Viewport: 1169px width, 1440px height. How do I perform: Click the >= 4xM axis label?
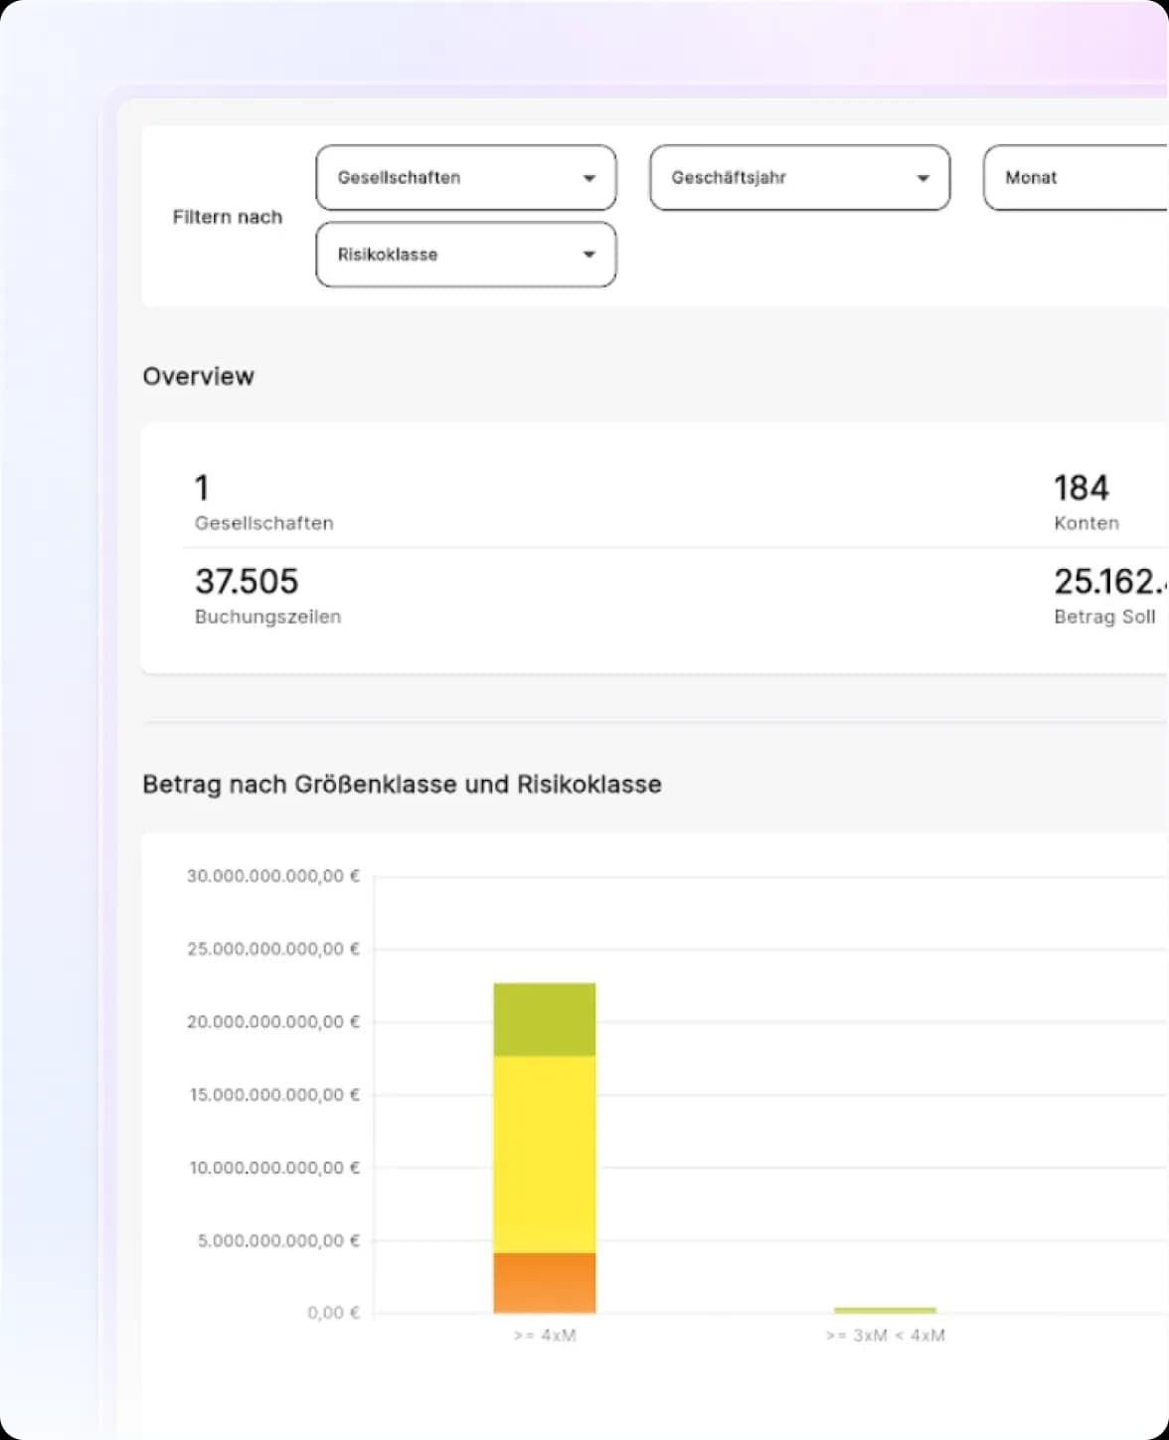tap(544, 1336)
